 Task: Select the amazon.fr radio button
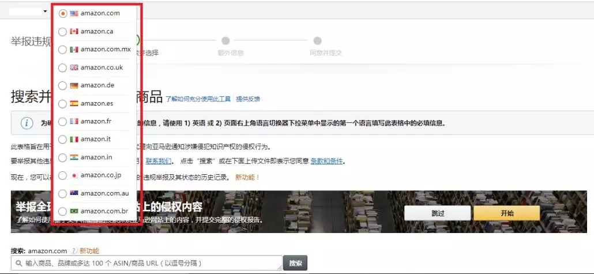coord(63,122)
